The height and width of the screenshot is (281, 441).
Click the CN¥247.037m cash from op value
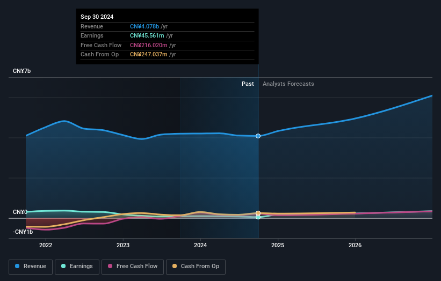148,55
